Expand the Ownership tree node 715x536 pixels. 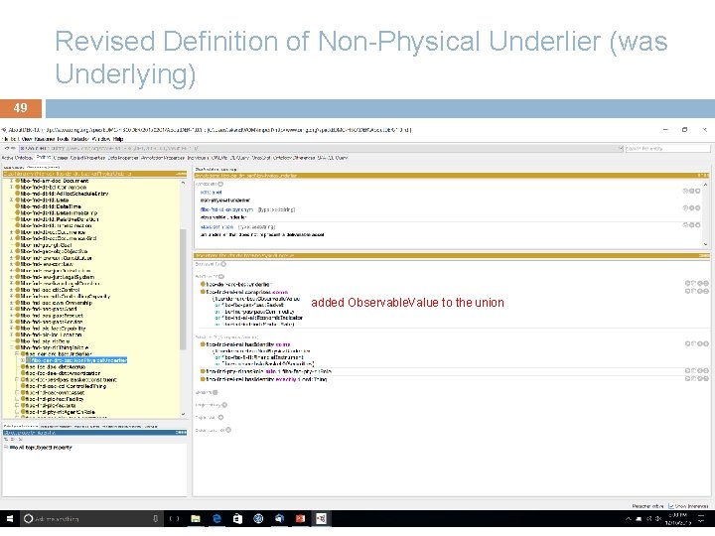click(x=11, y=303)
